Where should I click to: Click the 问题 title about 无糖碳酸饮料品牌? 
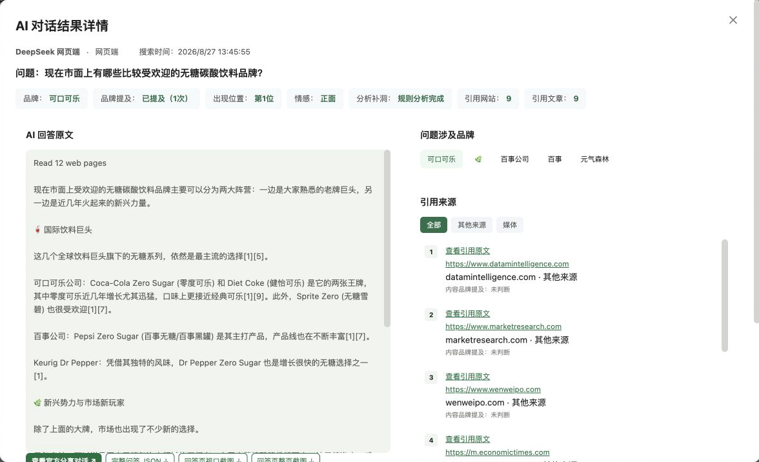pyautogui.click(x=139, y=73)
